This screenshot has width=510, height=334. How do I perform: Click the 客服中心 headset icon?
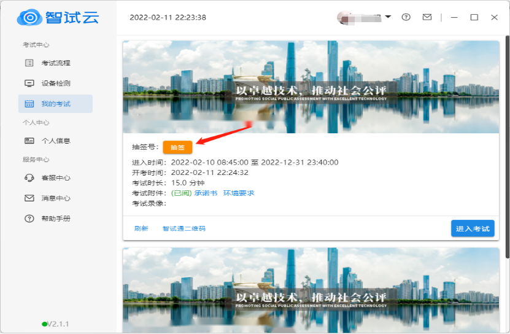29,178
